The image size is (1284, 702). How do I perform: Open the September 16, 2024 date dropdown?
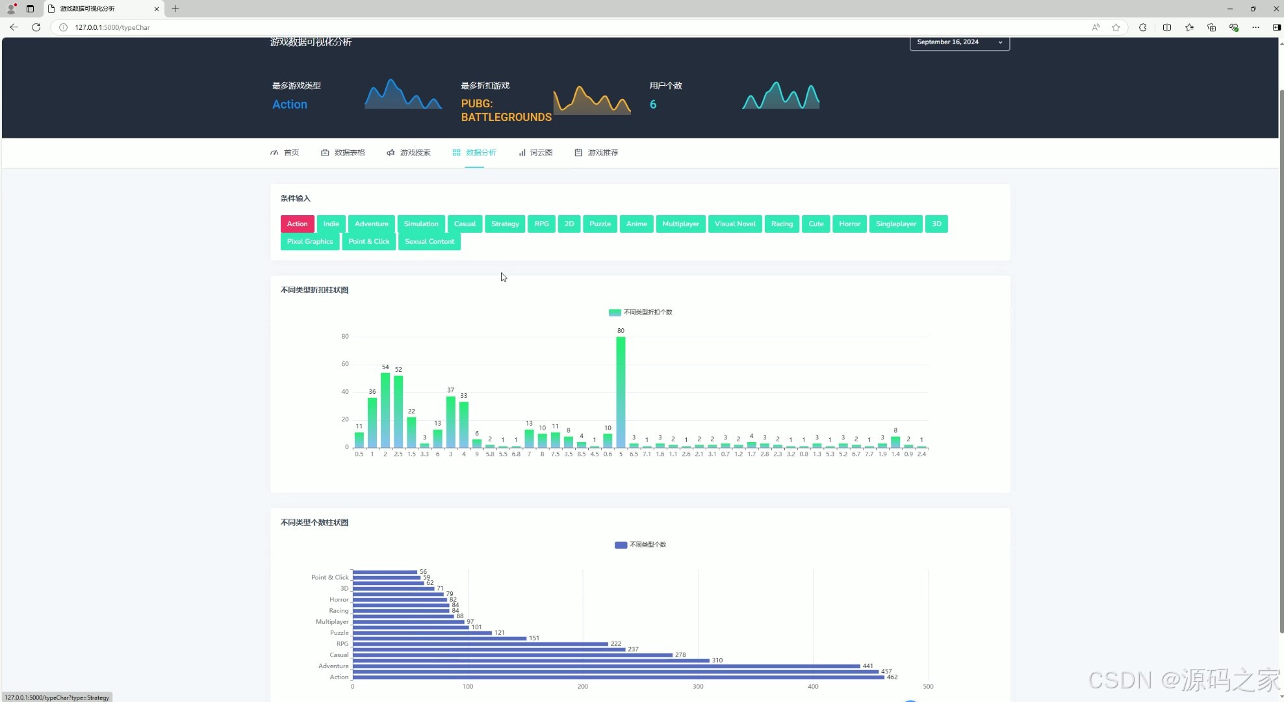959,42
